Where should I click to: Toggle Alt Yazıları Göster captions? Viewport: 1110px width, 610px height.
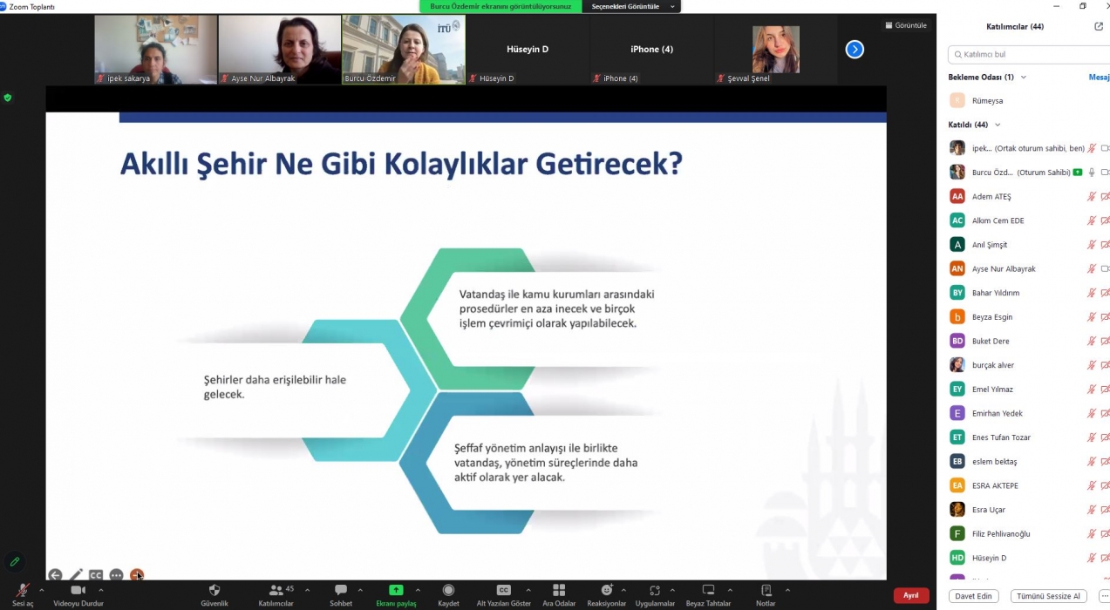(x=503, y=591)
